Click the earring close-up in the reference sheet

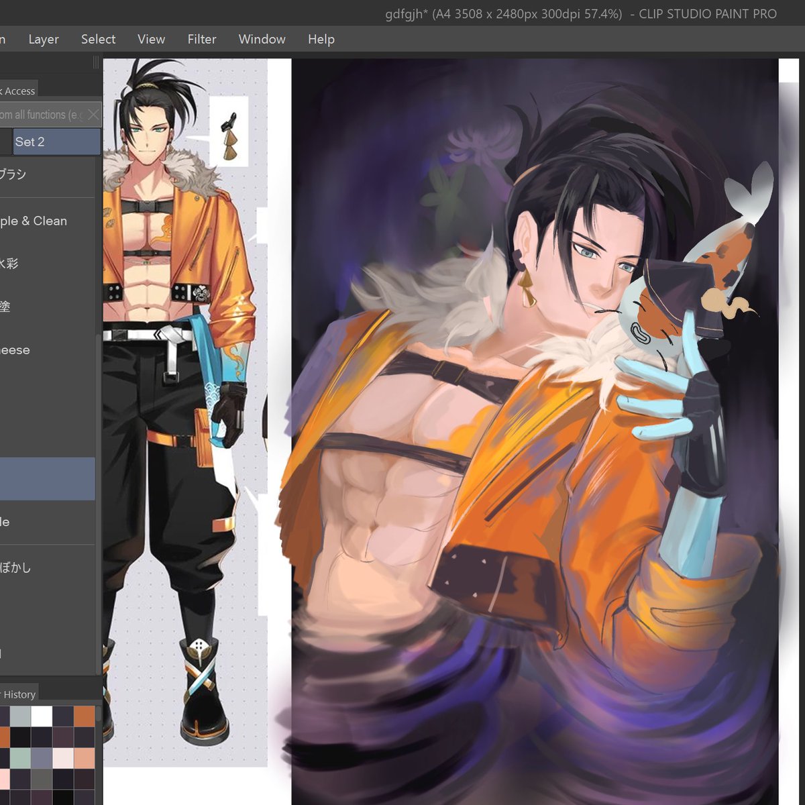tap(229, 132)
